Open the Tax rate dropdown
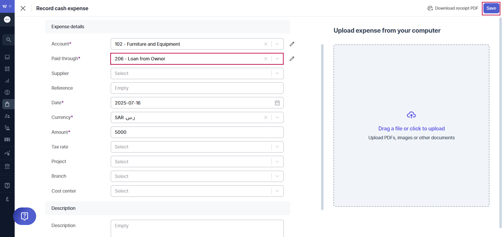The image size is (502, 237). pyautogui.click(x=277, y=147)
